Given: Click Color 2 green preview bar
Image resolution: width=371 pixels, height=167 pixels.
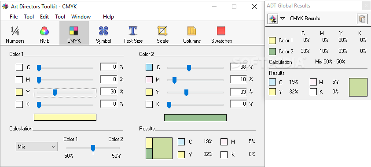Looking at the screenshot, I should tap(195, 118).
